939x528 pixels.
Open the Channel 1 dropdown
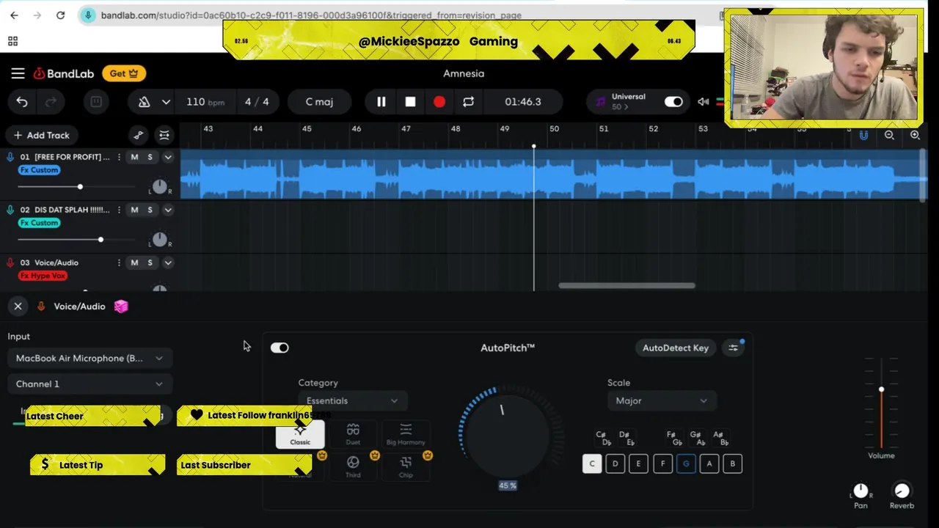coord(89,384)
